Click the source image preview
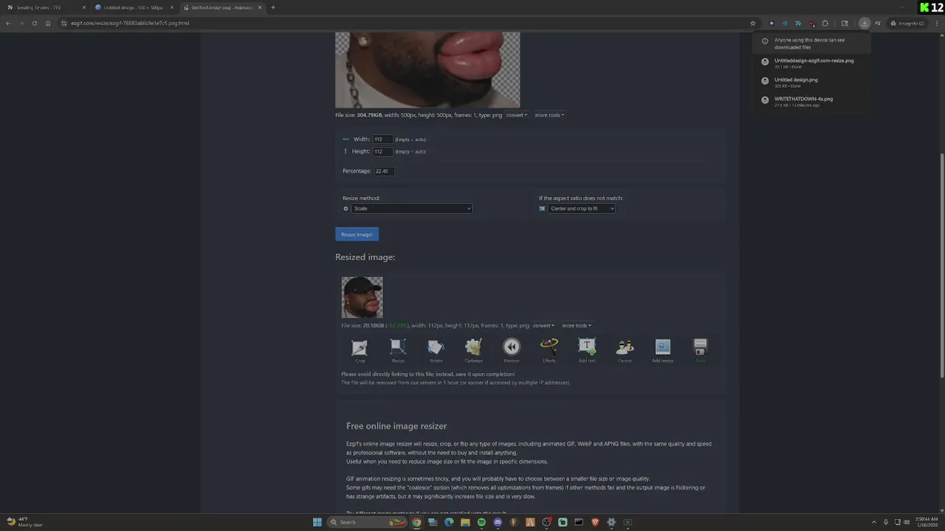945x531 pixels. (x=427, y=70)
